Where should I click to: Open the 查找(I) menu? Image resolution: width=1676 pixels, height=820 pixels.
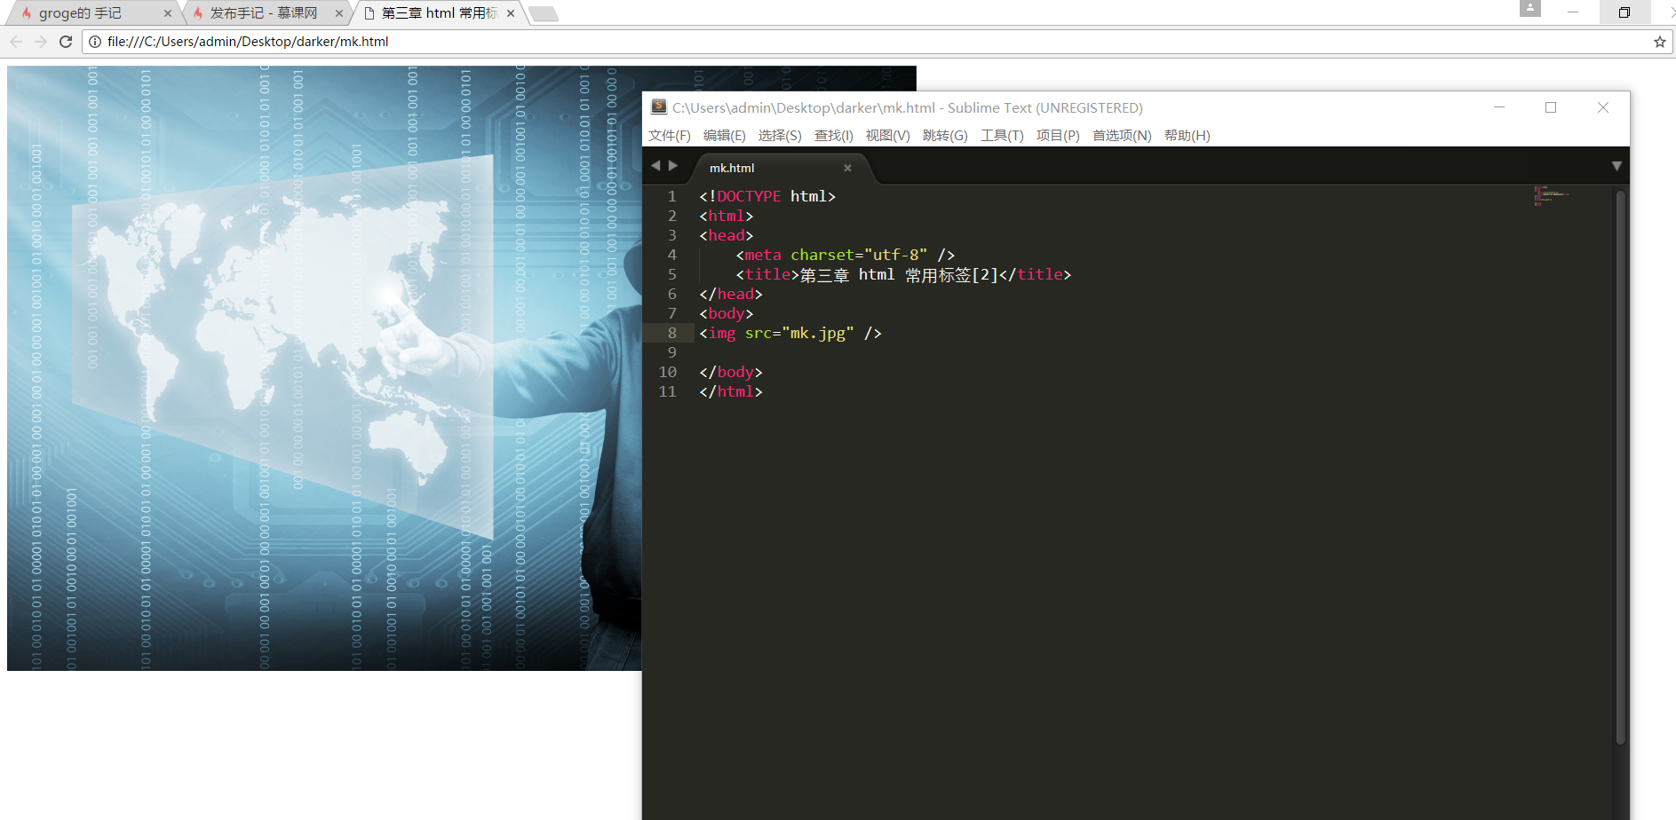point(834,136)
